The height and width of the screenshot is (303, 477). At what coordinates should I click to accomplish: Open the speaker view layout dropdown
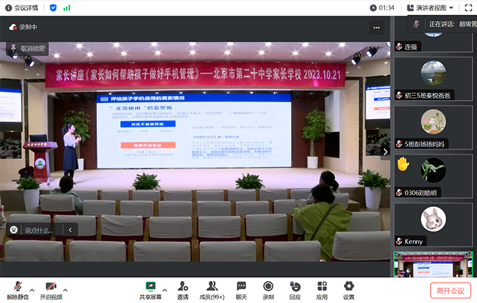coord(431,8)
